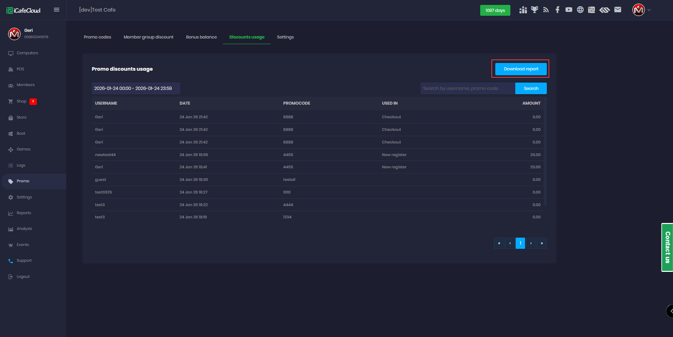Open the Bonus balance tab
The width and height of the screenshot is (673, 337).
[x=201, y=37]
